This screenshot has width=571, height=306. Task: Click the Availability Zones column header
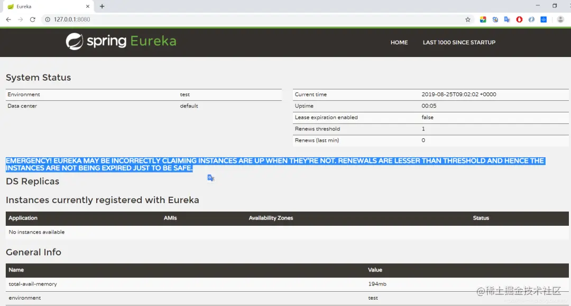point(271,218)
